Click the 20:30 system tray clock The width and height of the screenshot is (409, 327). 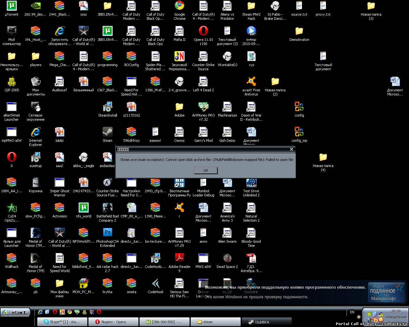(396, 311)
